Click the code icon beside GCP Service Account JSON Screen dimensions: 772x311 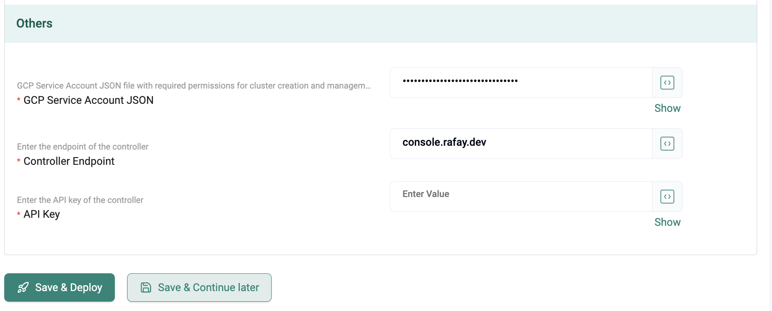point(667,83)
